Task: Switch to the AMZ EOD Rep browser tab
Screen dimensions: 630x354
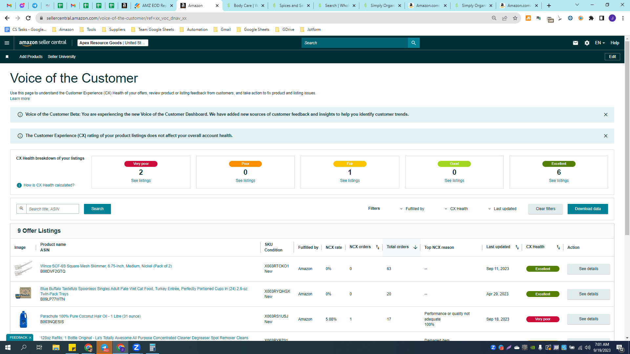Action: click(x=154, y=6)
